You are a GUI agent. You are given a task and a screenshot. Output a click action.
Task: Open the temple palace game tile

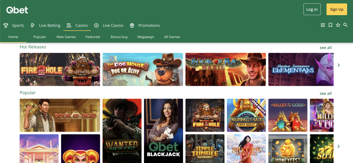[39, 149]
